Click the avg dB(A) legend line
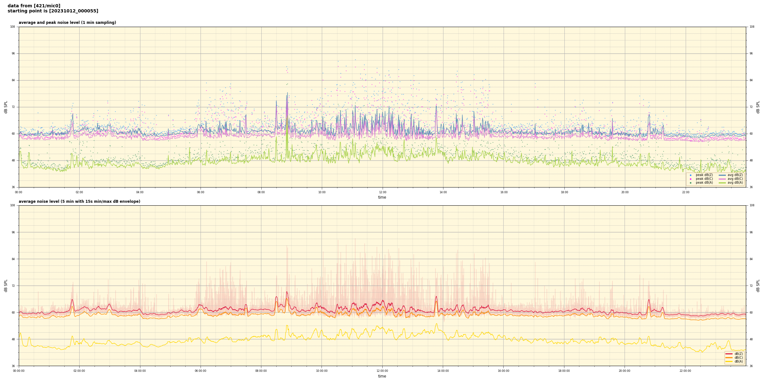The width and height of the screenshot is (764, 382). (x=722, y=183)
